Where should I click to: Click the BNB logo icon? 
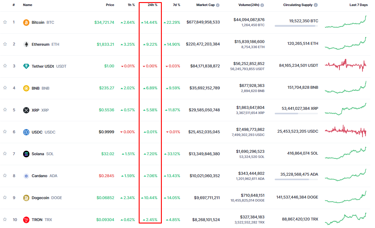click(26, 88)
